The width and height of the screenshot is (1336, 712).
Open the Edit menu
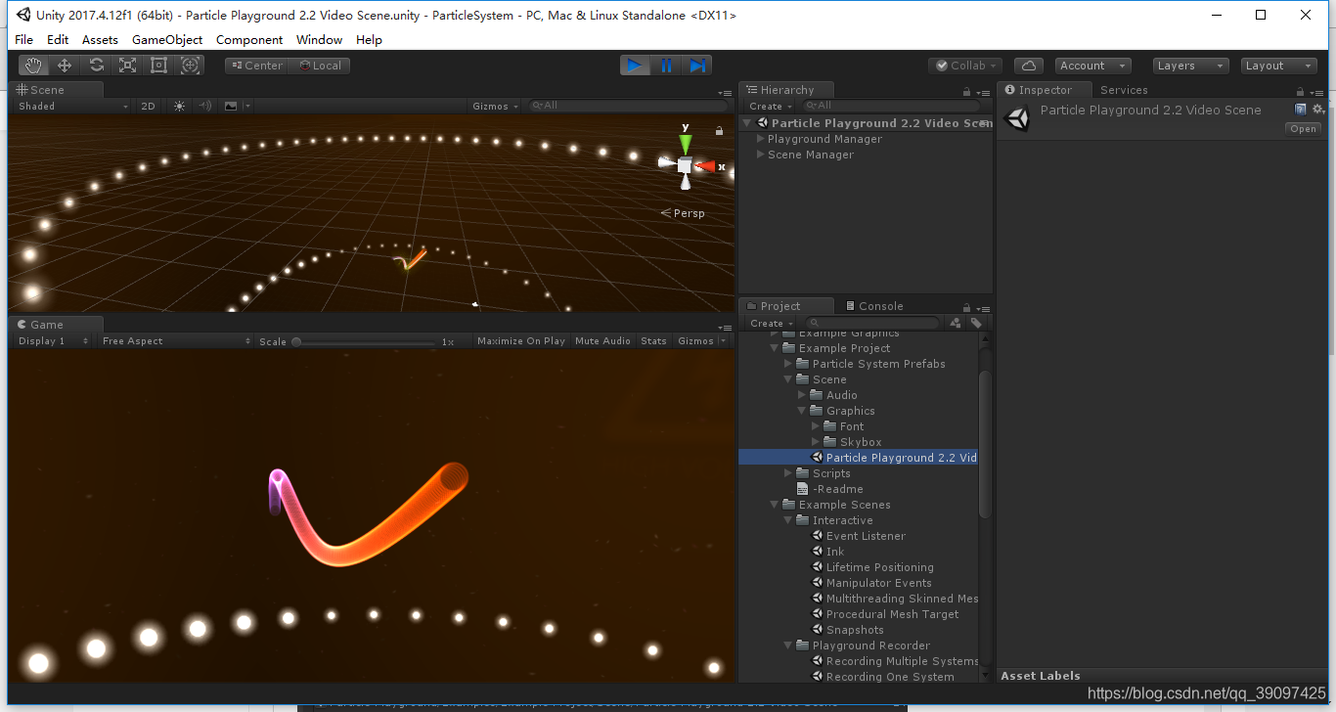pos(58,40)
